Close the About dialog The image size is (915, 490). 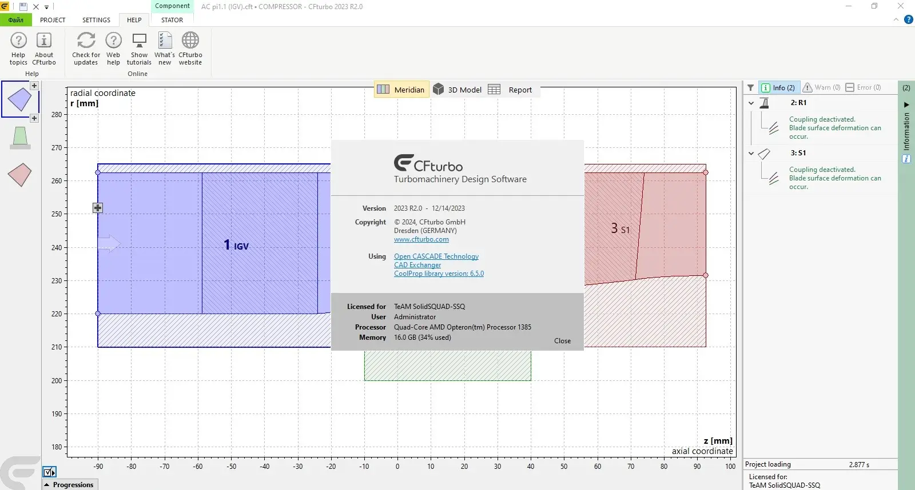[562, 341]
